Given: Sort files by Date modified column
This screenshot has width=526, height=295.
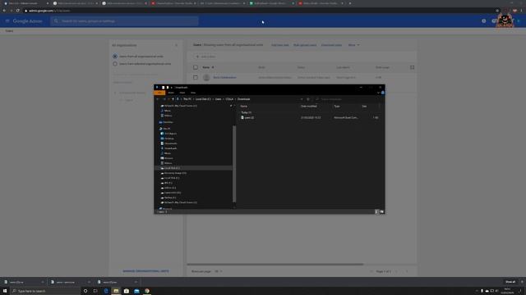Looking at the screenshot, I should click(x=309, y=106).
